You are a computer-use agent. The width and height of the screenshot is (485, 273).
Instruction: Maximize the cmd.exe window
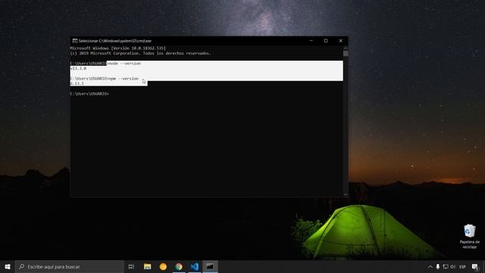pyautogui.click(x=326, y=40)
